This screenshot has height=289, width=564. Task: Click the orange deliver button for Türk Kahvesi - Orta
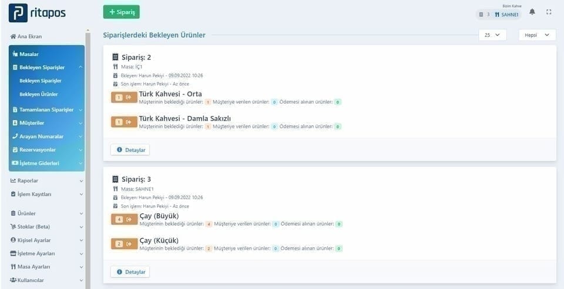[x=124, y=97]
